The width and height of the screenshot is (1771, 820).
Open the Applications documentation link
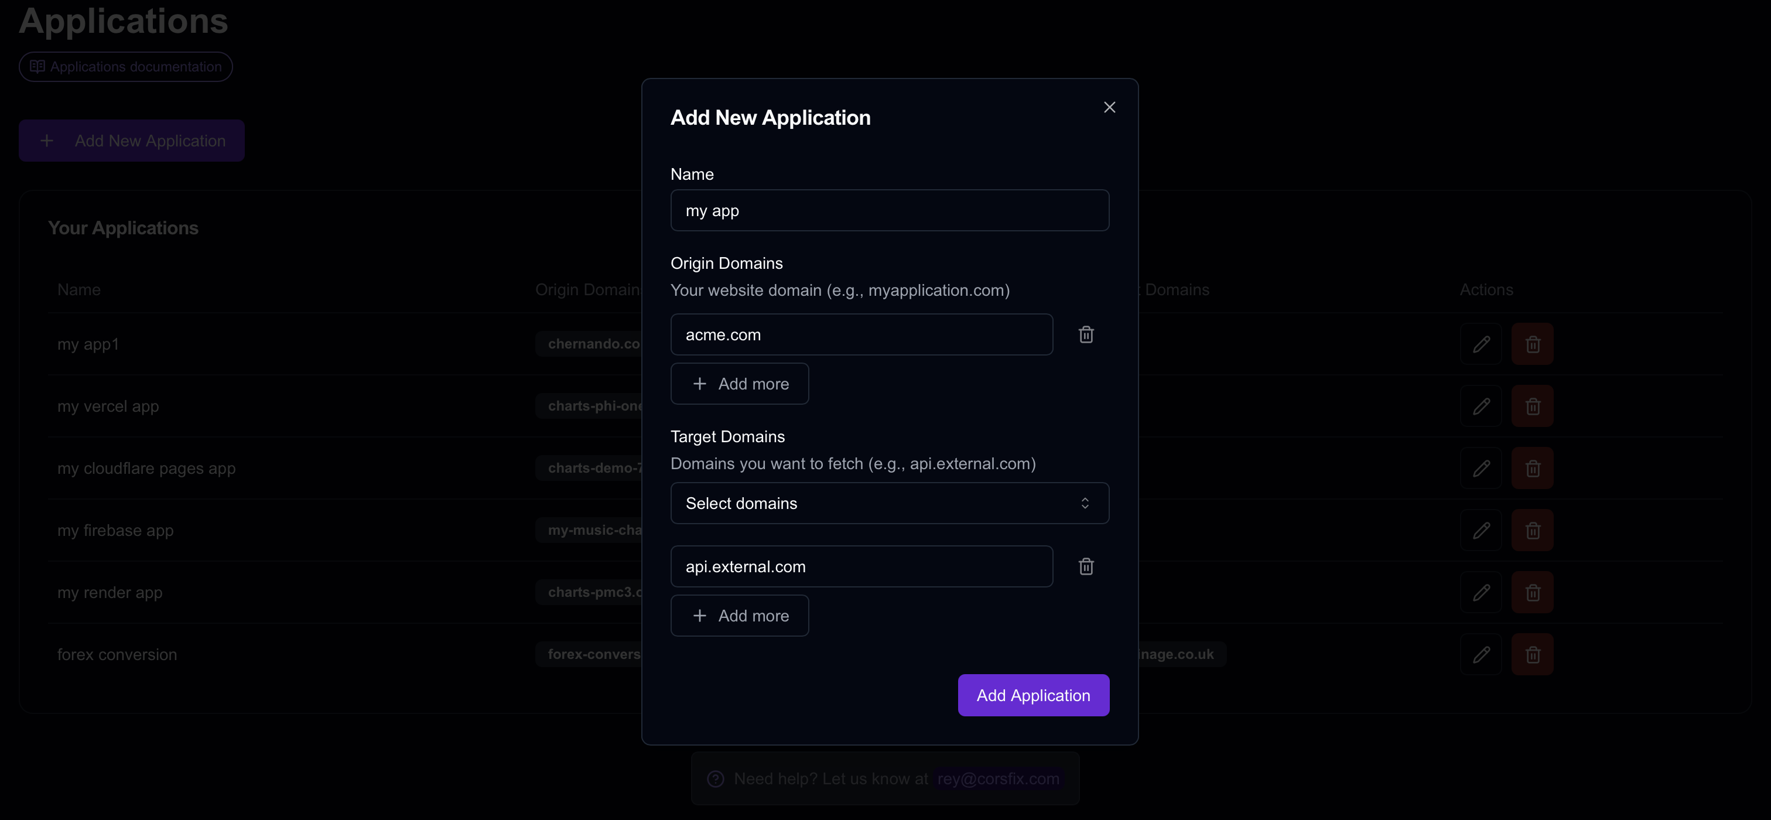click(x=126, y=67)
